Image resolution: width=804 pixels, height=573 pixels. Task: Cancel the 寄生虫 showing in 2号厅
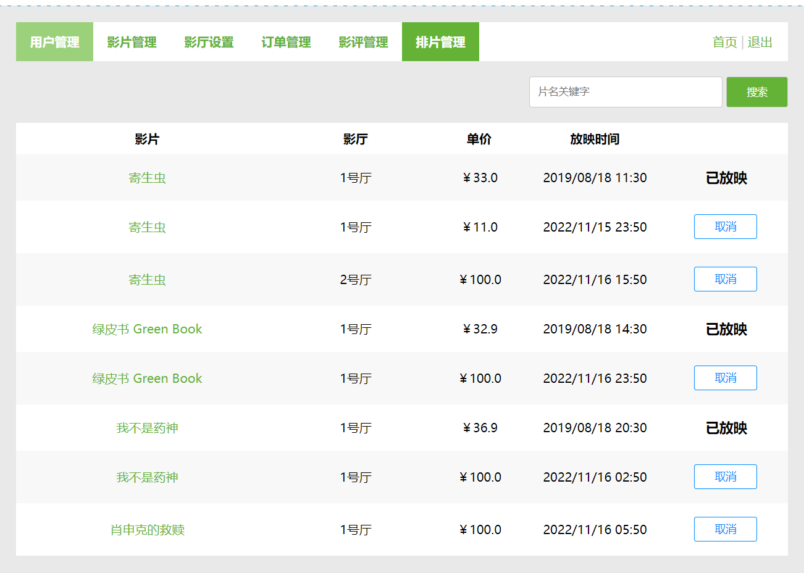click(725, 279)
